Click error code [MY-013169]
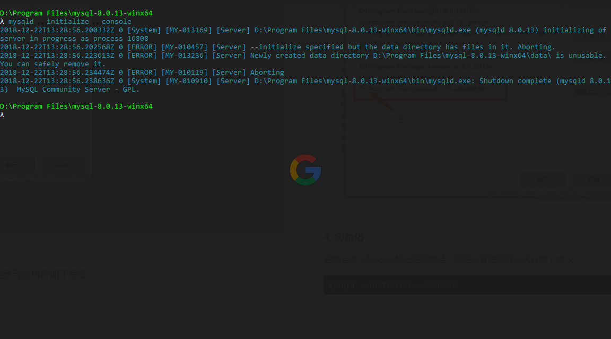This screenshot has height=339, width=611. (x=189, y=30)
